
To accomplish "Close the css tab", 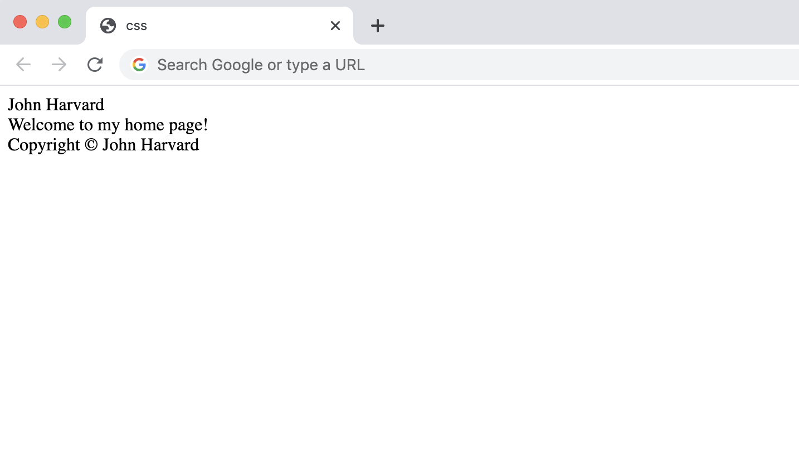I will tap(335, 26).
